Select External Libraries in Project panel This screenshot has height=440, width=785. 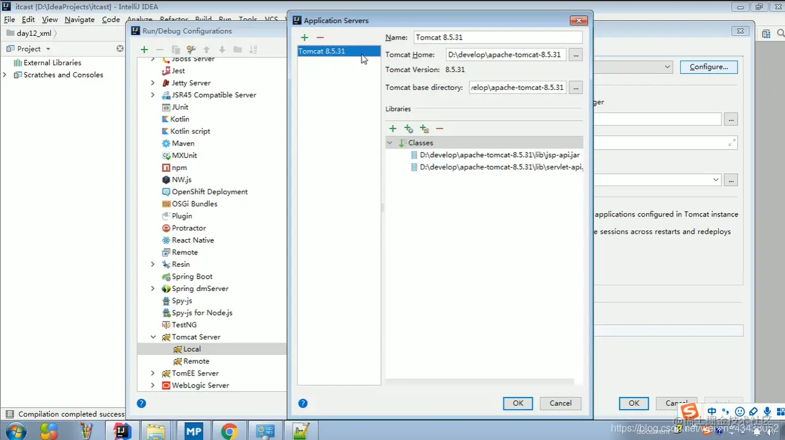(52, 62)
